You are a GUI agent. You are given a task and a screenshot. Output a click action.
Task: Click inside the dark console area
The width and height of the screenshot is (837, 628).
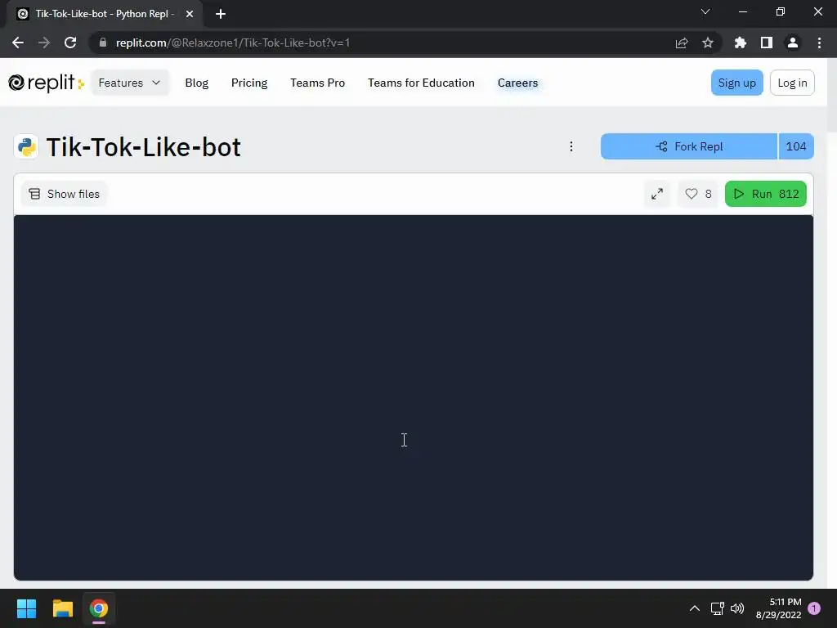(413, 398)
